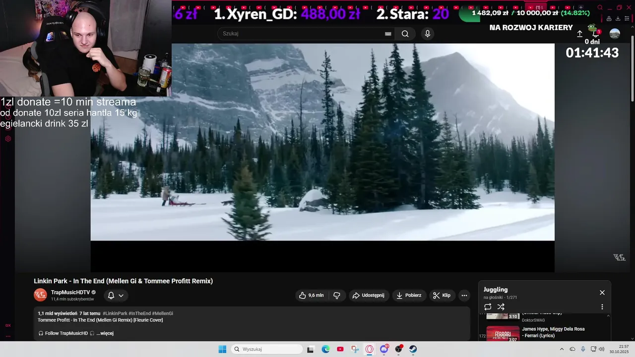
Task: Share the video via Udostępnij
Action: (369, 296)
